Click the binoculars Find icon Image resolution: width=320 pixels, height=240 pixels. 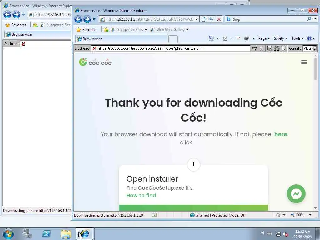(x=277, y=48)
